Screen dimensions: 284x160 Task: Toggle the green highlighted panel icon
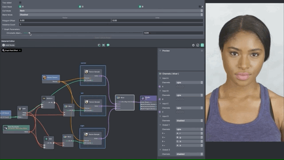point(202,45)
